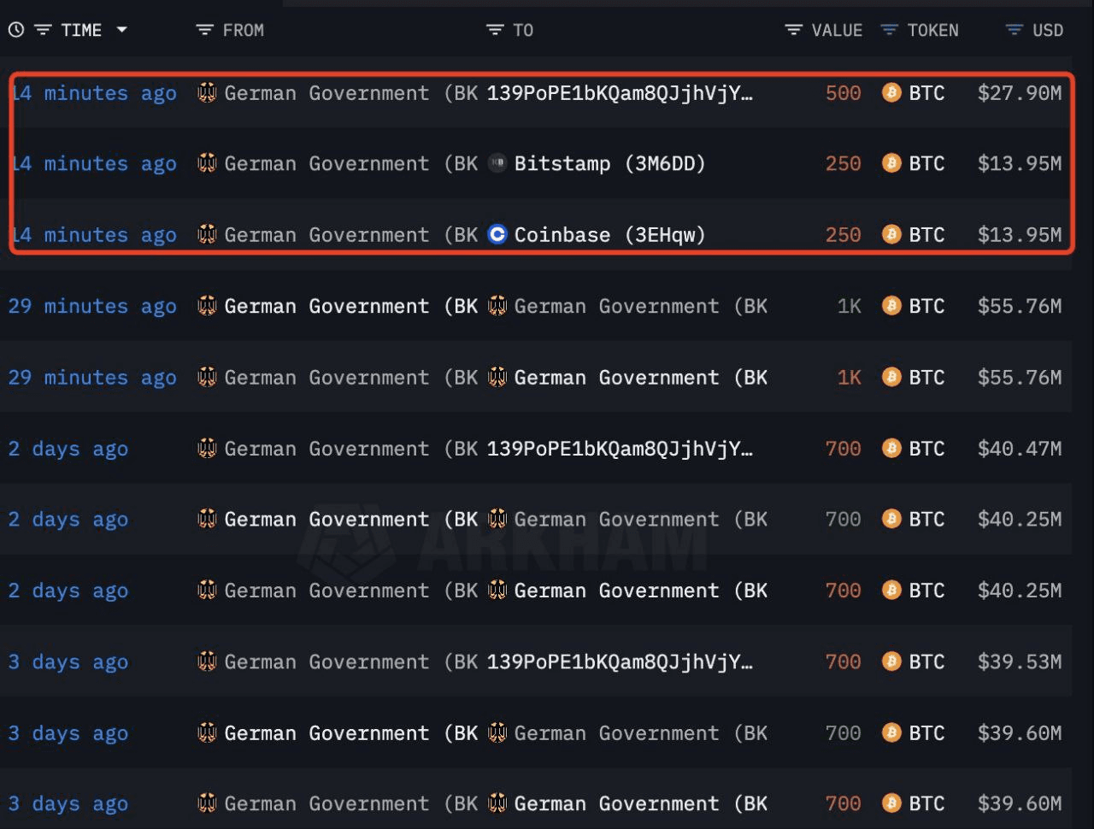1094x829 pixels.
Task: Click the "BTC" token label in the $27.90M row
Action: point(926,93)
